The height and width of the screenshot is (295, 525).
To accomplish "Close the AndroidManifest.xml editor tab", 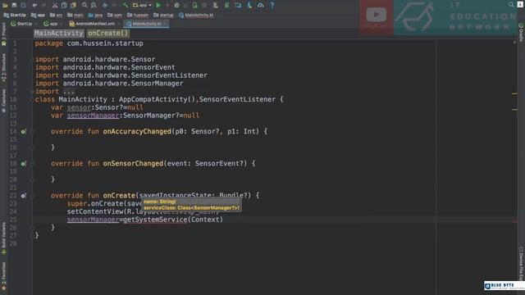I will click(x=119, y=24).
